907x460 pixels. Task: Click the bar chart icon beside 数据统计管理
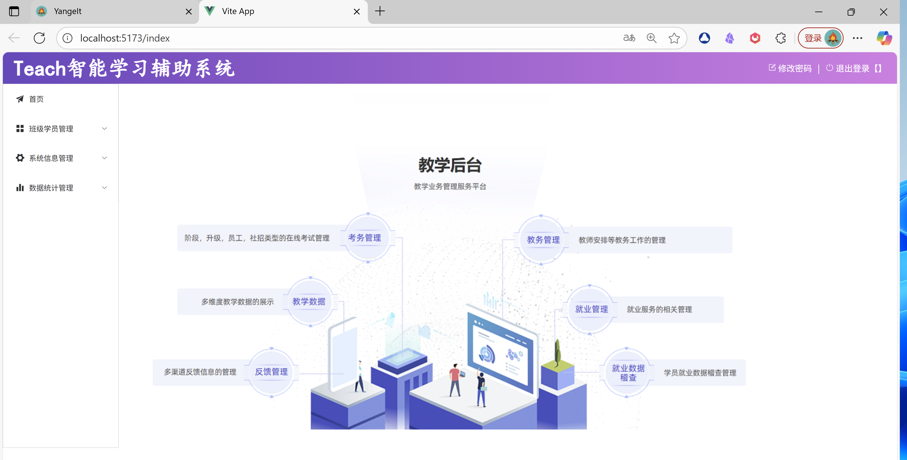pos(20,187)
